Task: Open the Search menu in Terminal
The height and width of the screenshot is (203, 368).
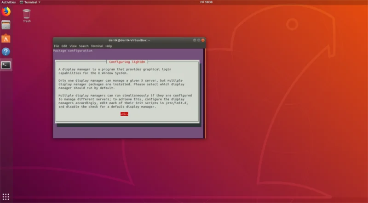Action: (x=84, y=46)
